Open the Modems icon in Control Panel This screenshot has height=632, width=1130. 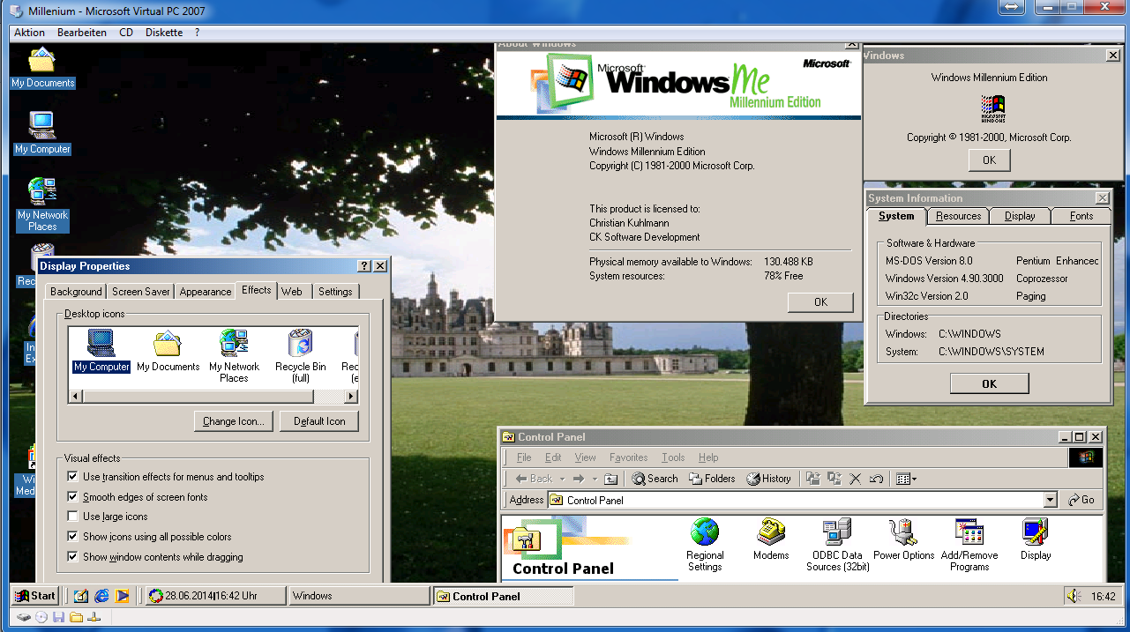coord(770,534)
